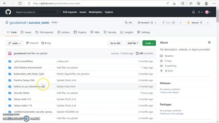The height and width of the screenshot is (123, 219).
Task: Open the 385 commits history
Action: pyautogui.click(x=144, y=53)
